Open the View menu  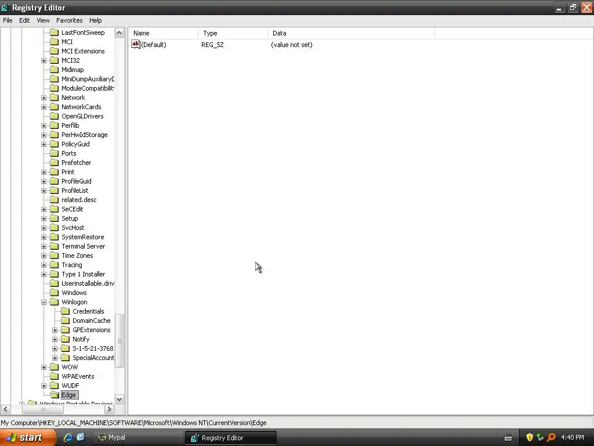[43, 20]
